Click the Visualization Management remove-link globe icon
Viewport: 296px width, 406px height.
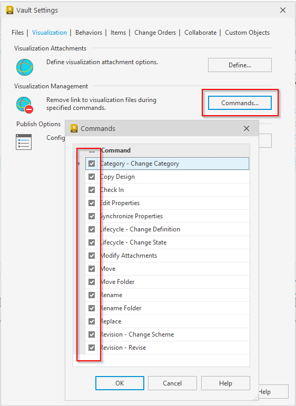(x=25, y=105)
